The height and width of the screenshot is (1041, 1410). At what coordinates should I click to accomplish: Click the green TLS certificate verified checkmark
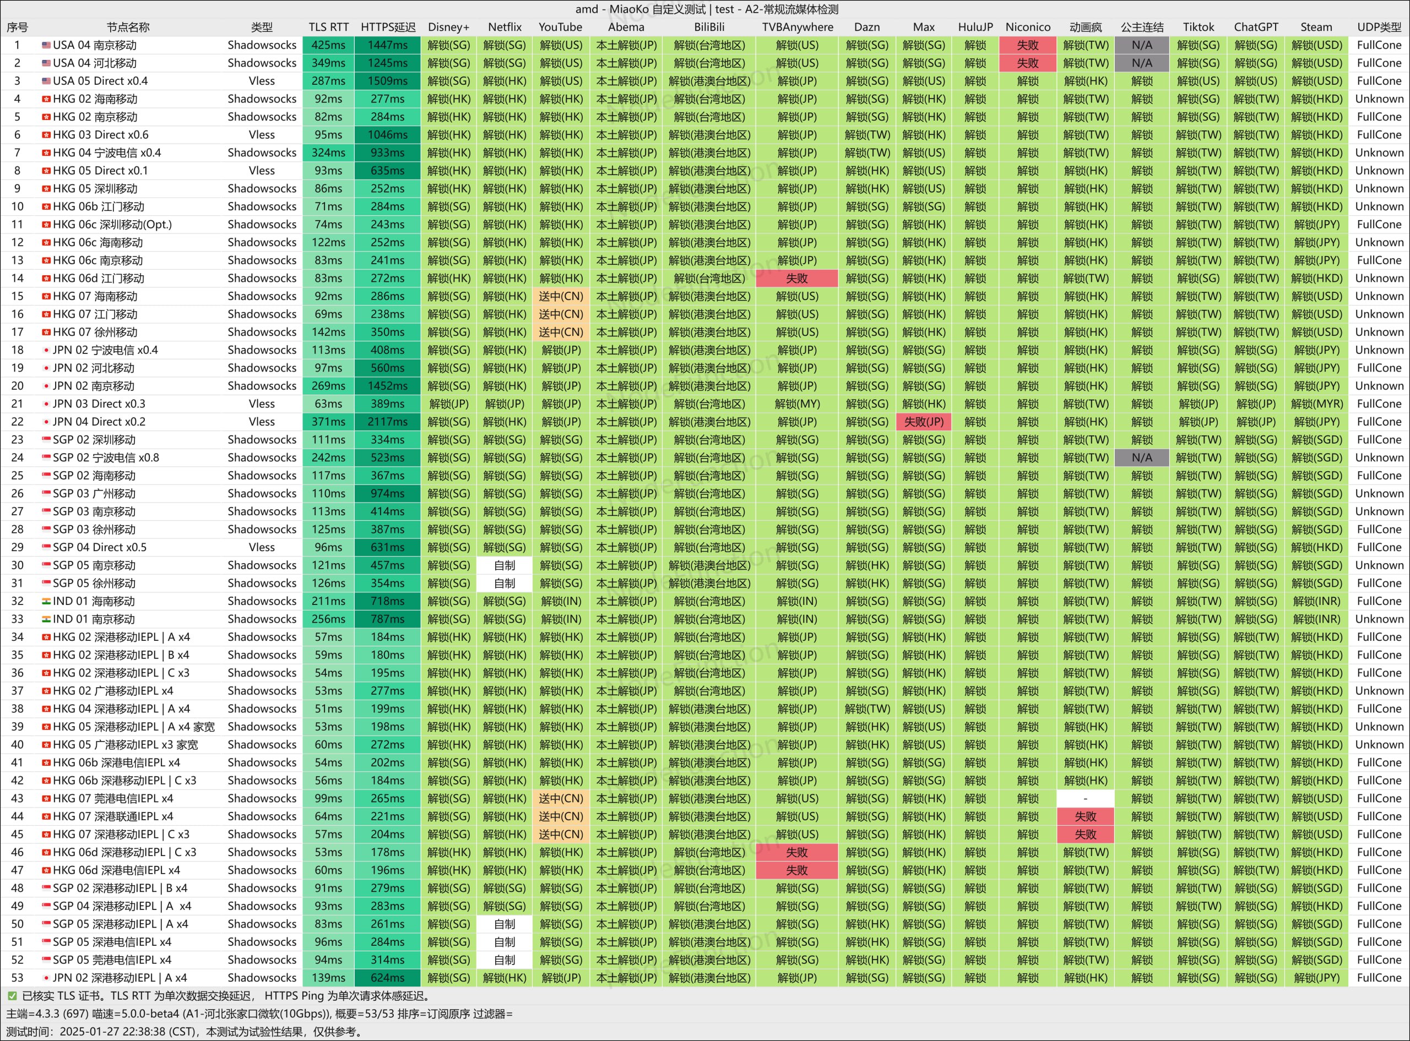12,996
